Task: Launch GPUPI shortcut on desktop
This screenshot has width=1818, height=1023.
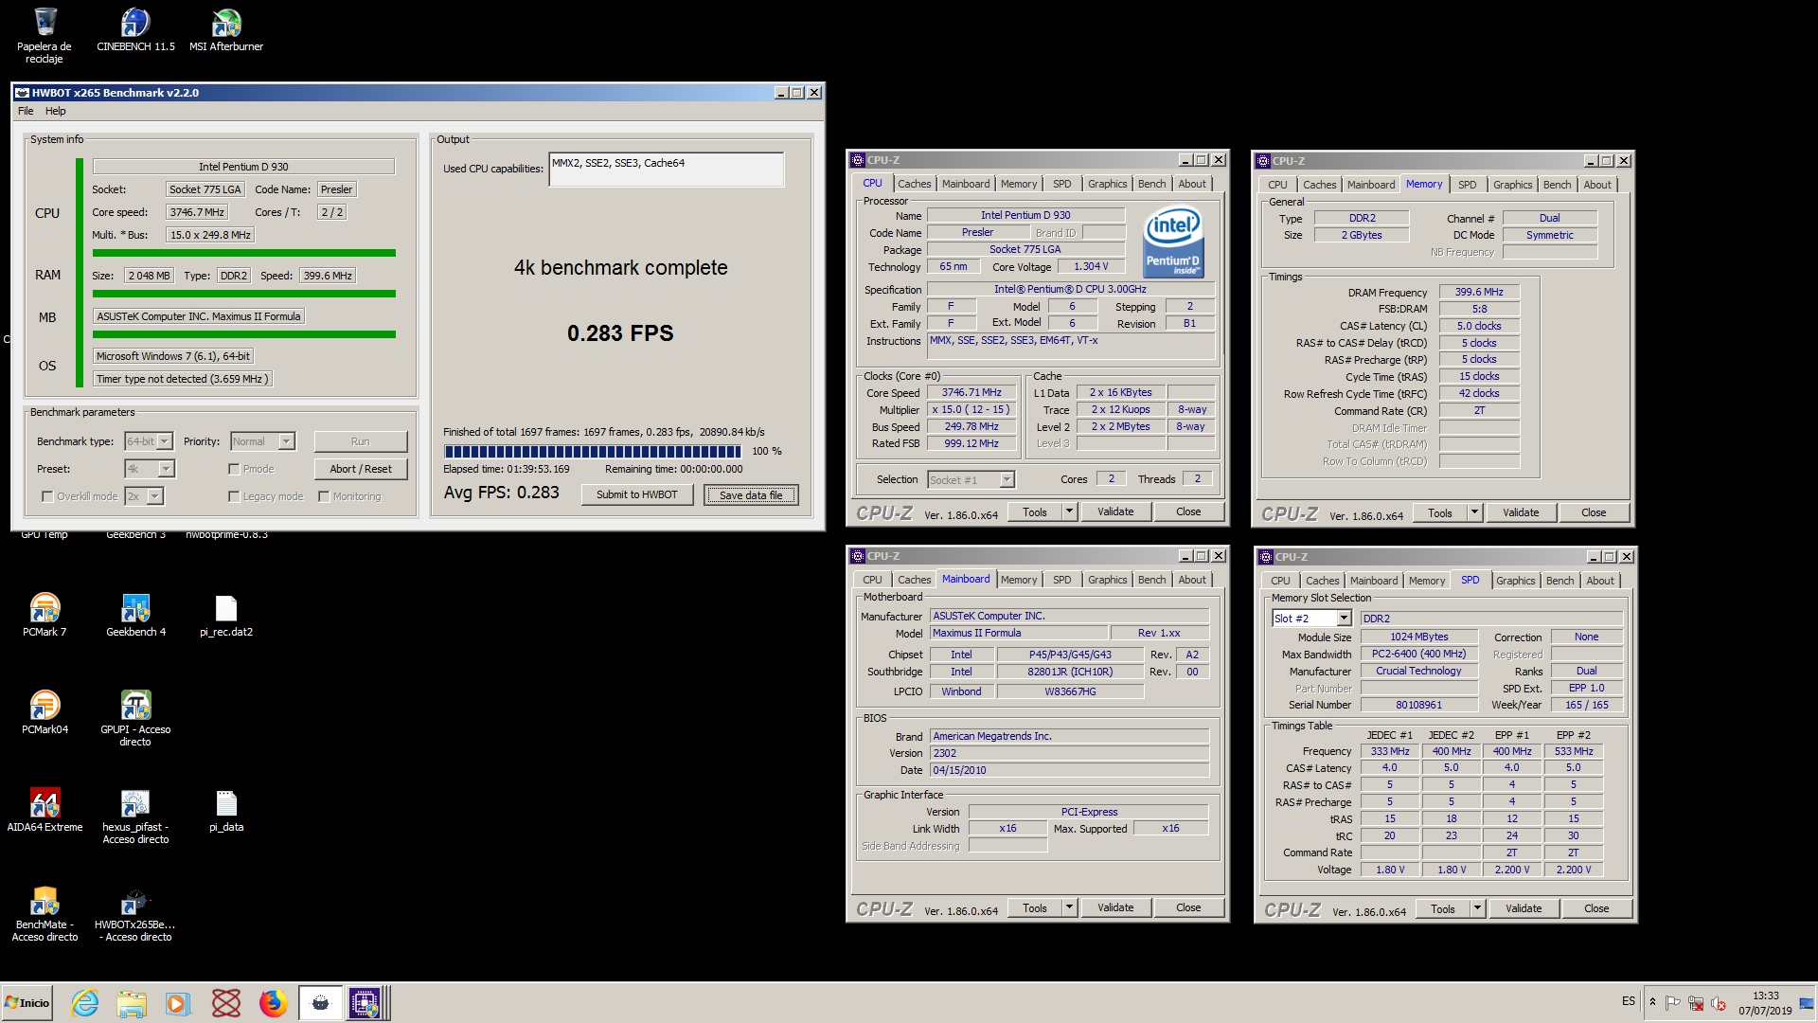Action: 135,718
